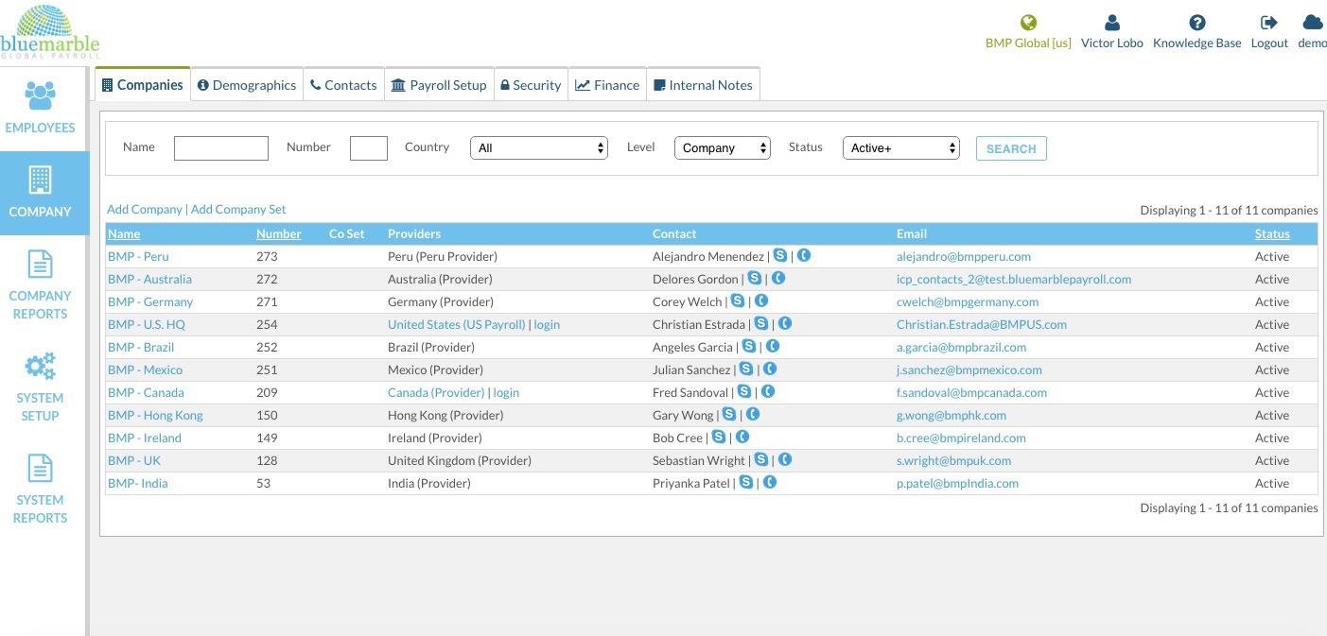Open the BMP - Peru company link
This screenshot has height=636, width=1327.
tap(138, 256)
